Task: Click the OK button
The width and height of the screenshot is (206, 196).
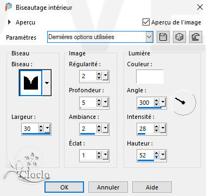Action: 64,187
